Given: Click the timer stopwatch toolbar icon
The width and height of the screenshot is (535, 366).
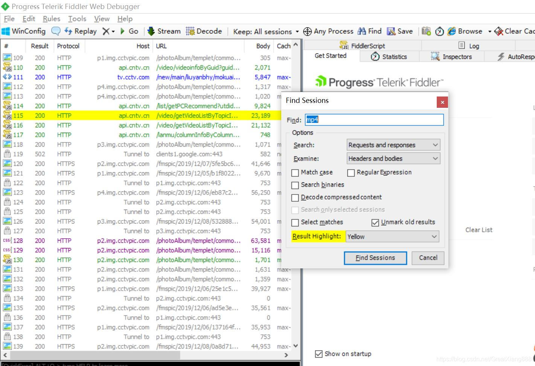Looking at the screenshot, I should click(x=439, y=31).
